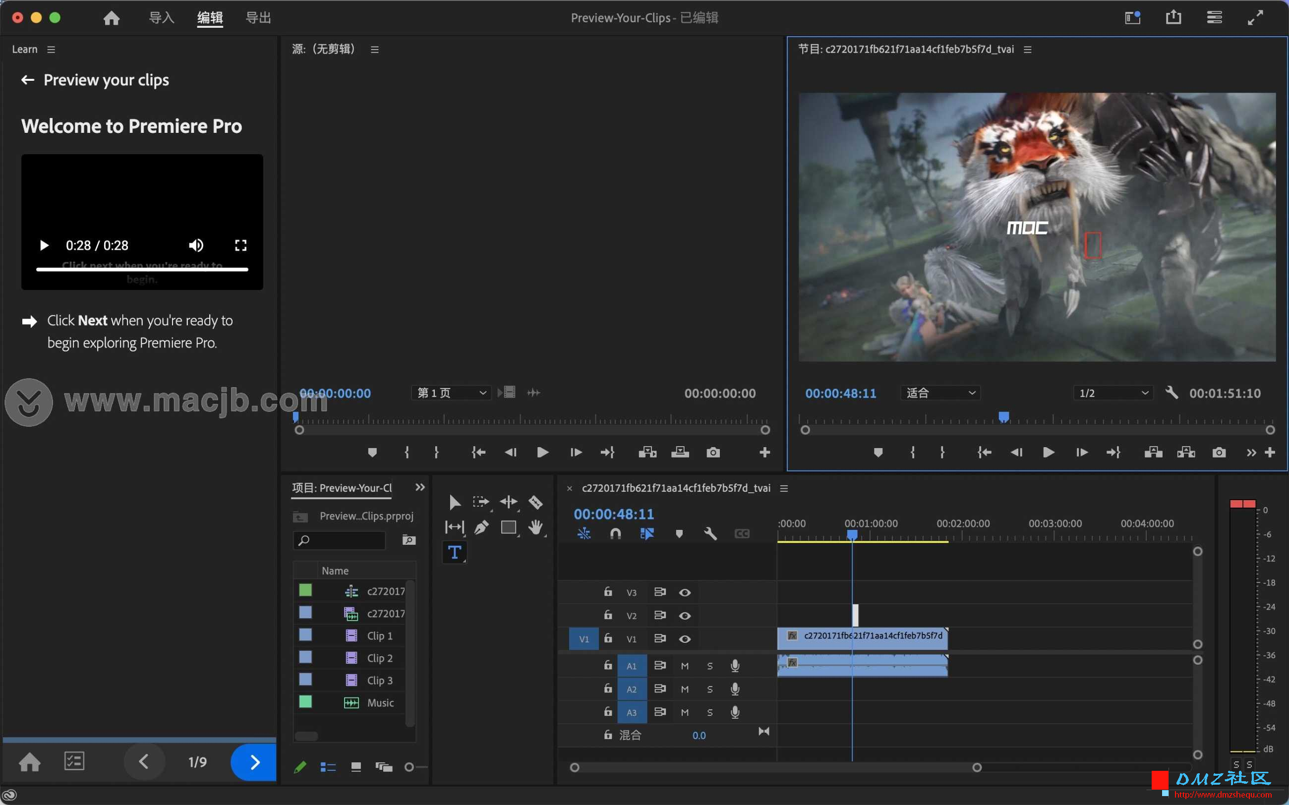
Task: Open the tutorial checklist button
Action: coord(74,761)
